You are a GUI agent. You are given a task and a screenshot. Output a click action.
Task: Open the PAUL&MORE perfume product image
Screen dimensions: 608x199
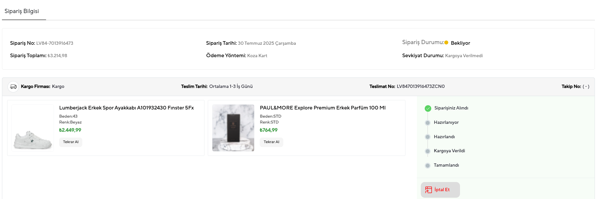233,128
